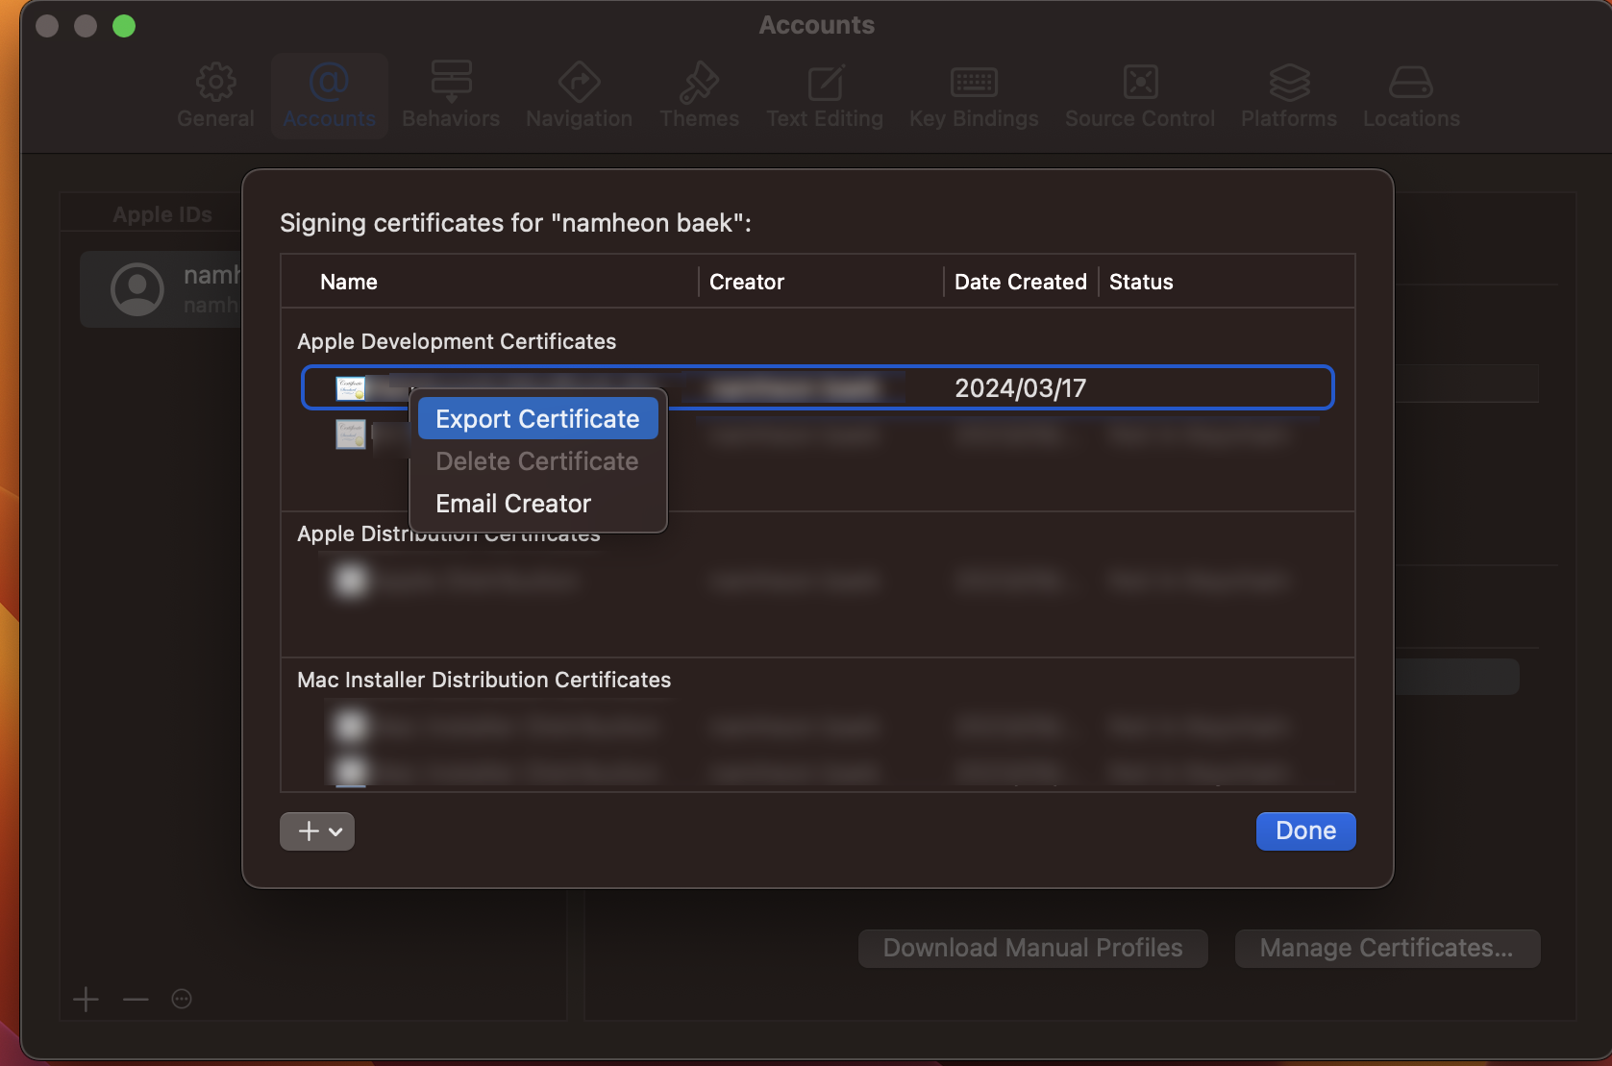The image size is (1612, 1066).
Task: Open the Locations preferences tab
Action: (x=1411, y=96)
